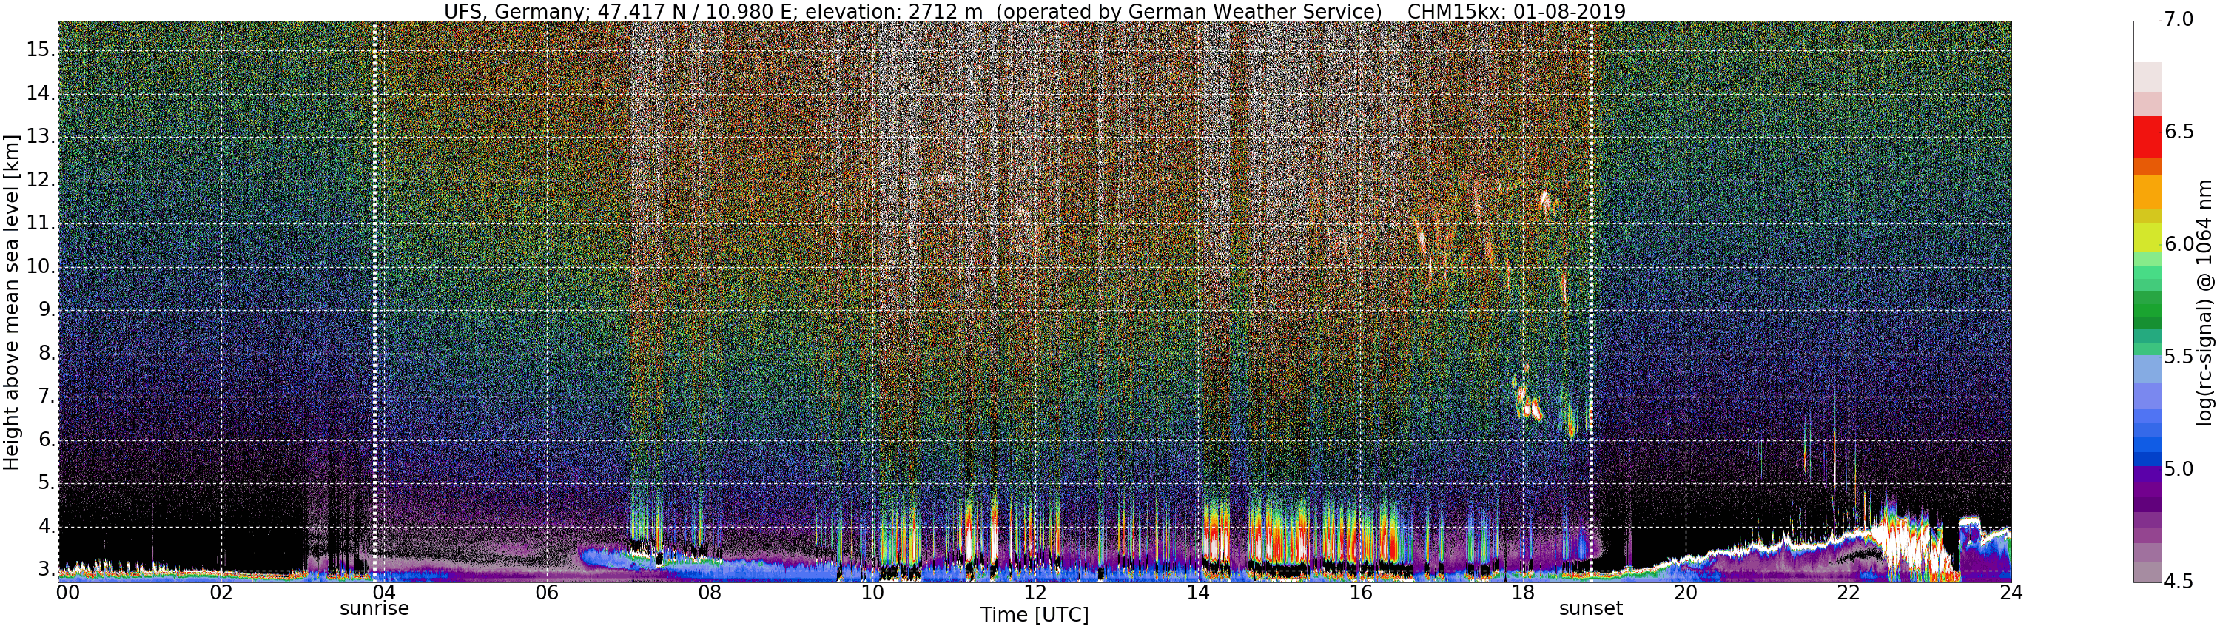Image resolution: width=2220 pixels, height=629 pixels.
Task: Click the '04' time tick label
Action: pos(383,593)
